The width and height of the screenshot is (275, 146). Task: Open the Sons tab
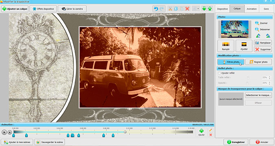[x=266, y=9]
